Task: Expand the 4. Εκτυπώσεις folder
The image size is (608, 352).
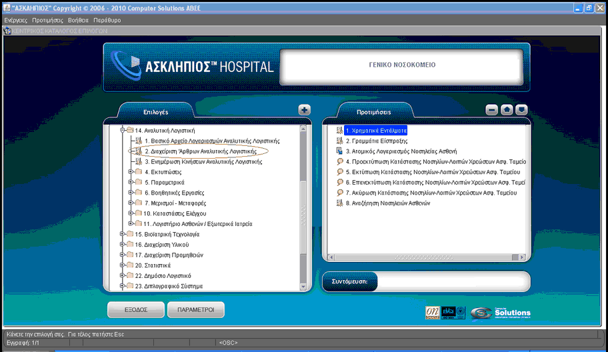Action: tap(131, 172)
